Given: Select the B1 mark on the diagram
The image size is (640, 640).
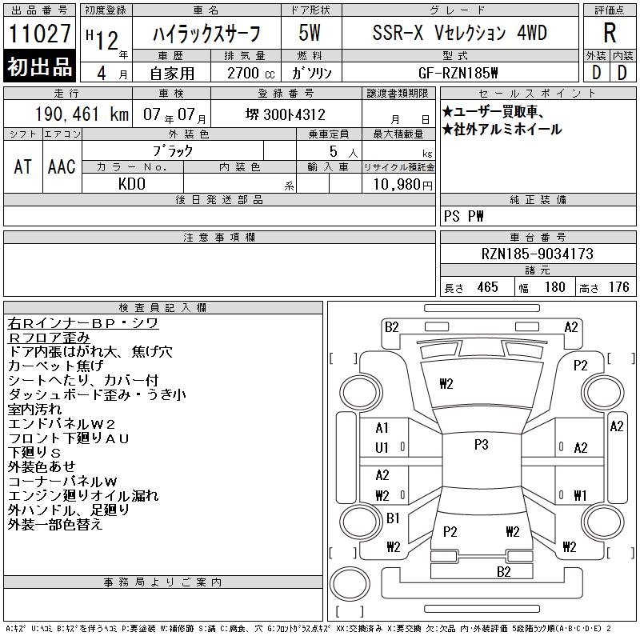Looking at the screenshot, I should coord(393,518).
